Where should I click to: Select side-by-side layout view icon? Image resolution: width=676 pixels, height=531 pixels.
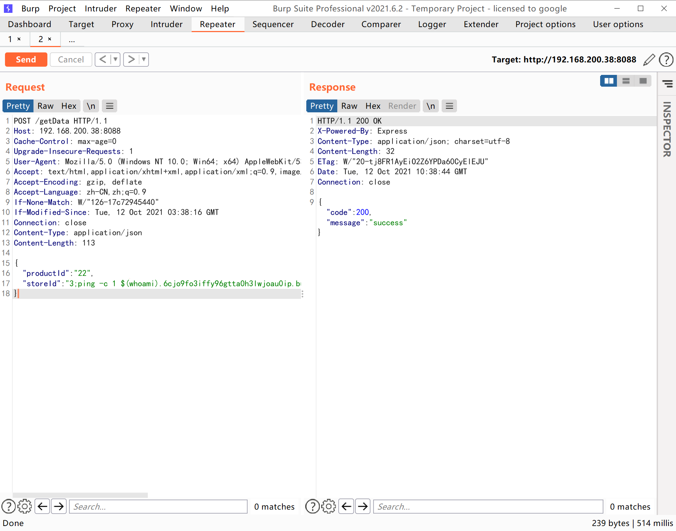[x=609, y=81]
